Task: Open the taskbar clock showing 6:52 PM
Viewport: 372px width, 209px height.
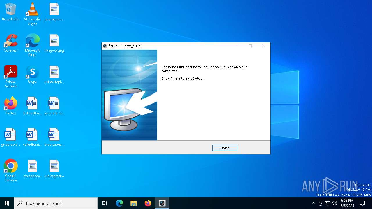Action: [x=347, y=203]
